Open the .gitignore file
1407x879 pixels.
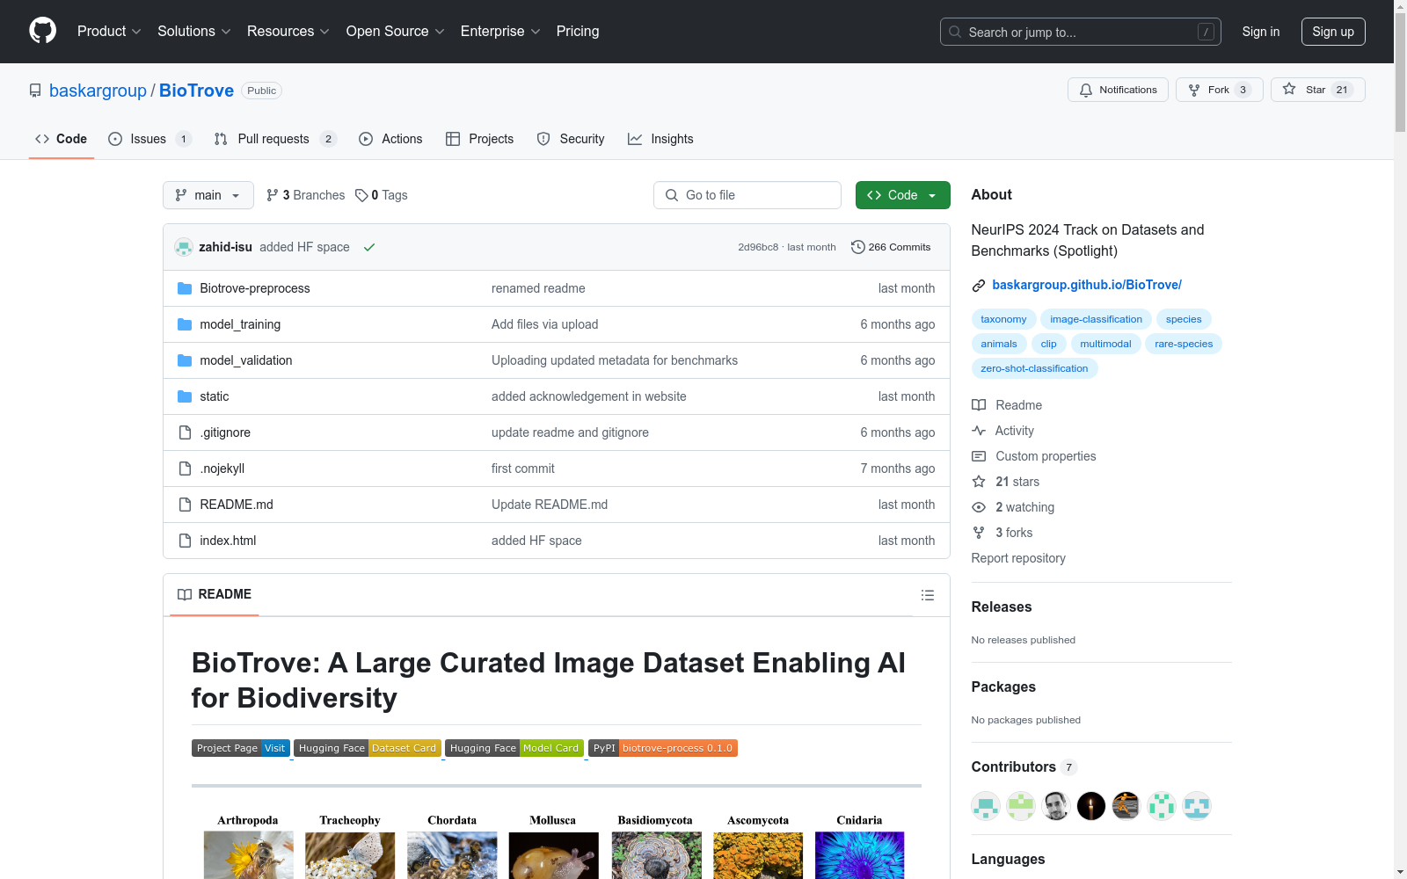[x=225, y=432]
